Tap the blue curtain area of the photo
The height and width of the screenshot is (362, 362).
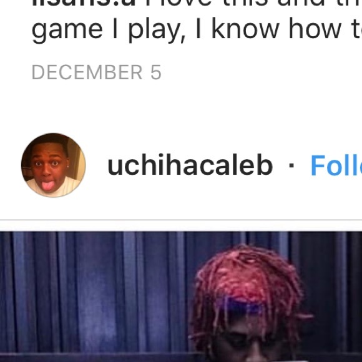pyautogui.click(x=92, y=293)
